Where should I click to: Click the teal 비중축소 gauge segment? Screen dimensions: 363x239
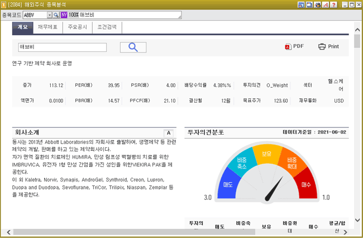pos(242,162)
